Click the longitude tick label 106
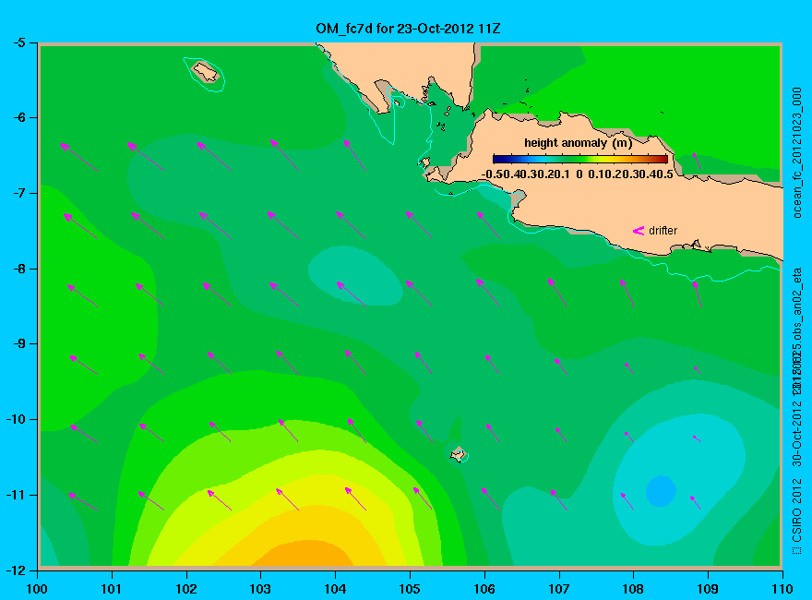The image size is (812, 600). point(484,589)
